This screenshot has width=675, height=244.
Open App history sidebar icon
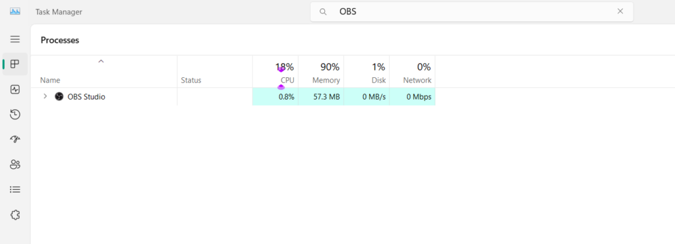[x=15, y=115]
